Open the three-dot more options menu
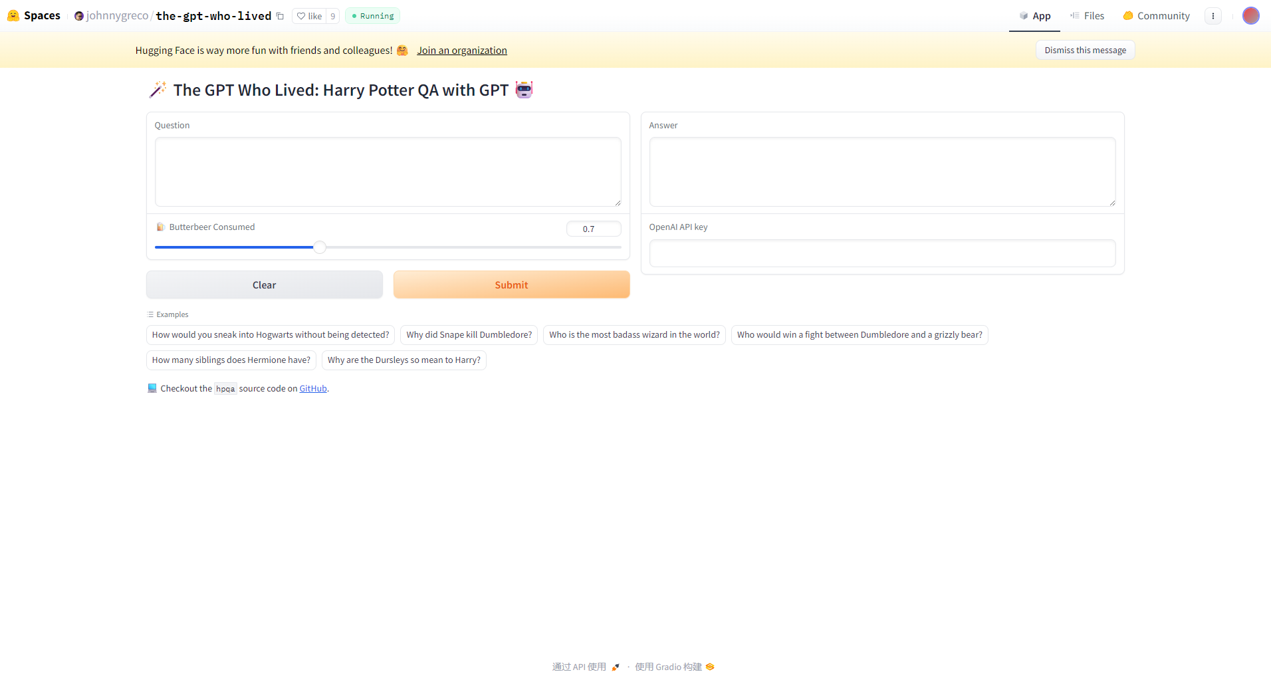This screenshot has width=1271, height=682. pos(1213,16)
